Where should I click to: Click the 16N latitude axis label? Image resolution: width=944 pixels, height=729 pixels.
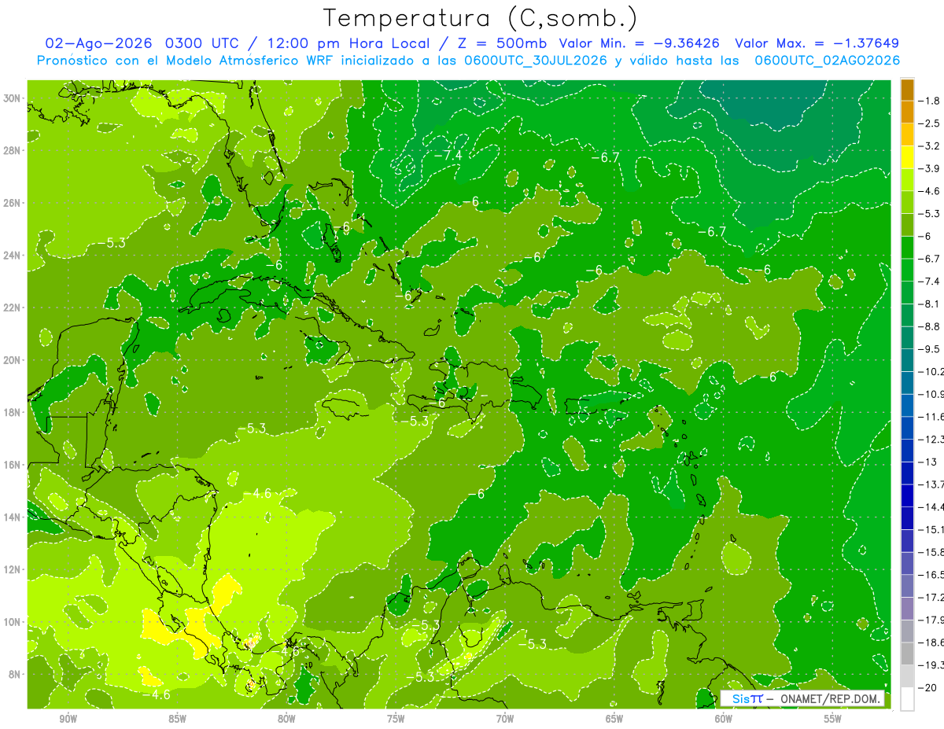coord(13,465)
